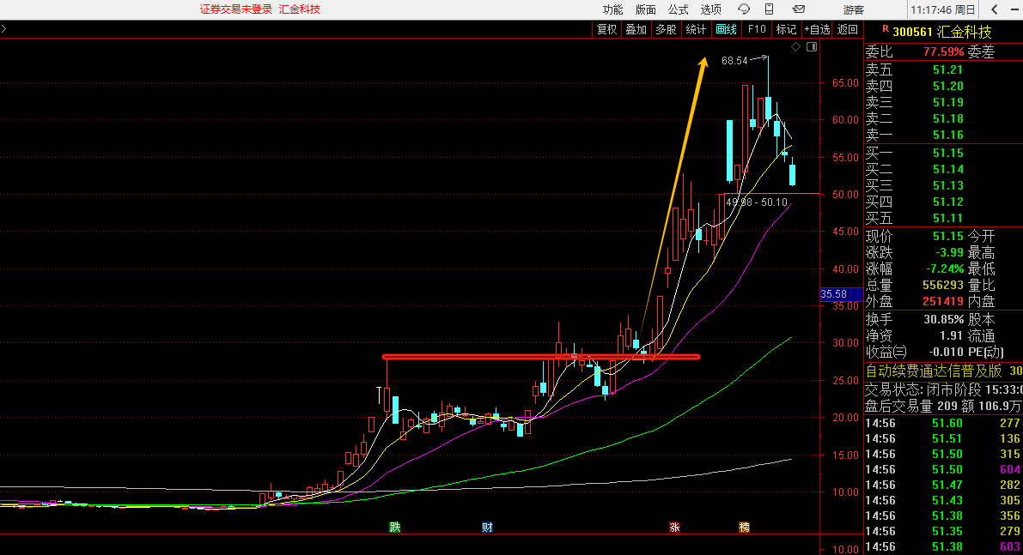
Task: Click the orange 榜 event marker
Action: (745, 527)
